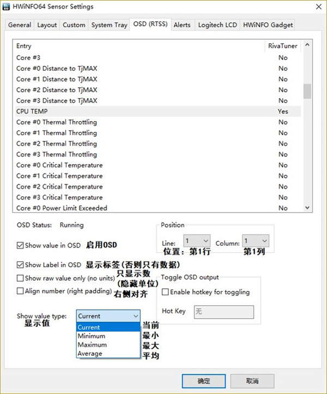Switch to the Alerts tab
The height and width of the screenshot is (394, 327).
click(182, 25)
